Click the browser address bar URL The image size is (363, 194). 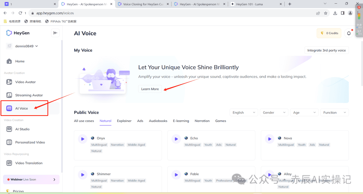55,13
